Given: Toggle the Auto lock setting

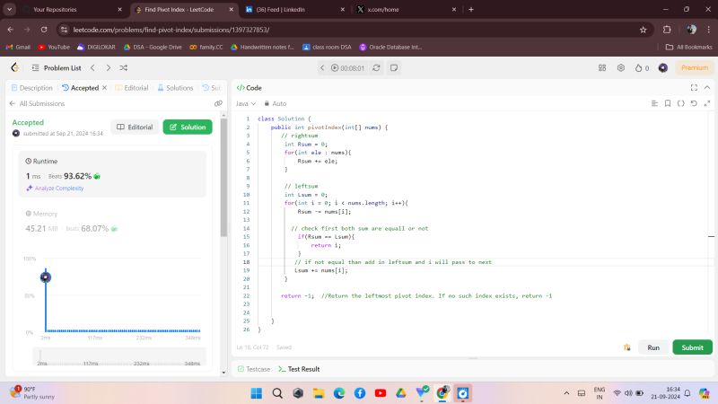Looking at the screenshot, I should (x=276, y=103).
